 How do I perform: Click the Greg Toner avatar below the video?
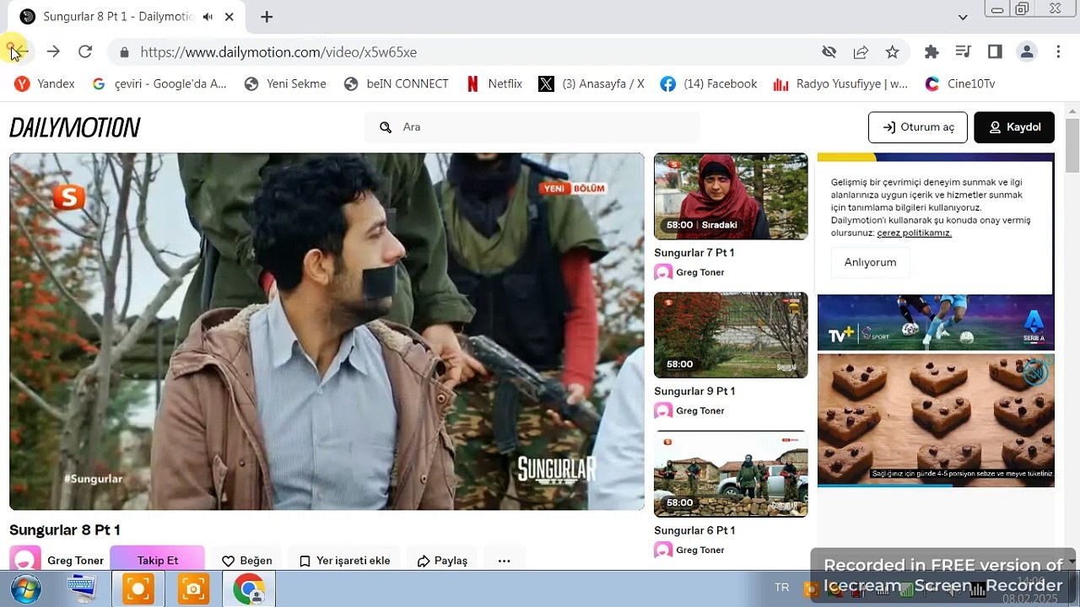[25, 560]
